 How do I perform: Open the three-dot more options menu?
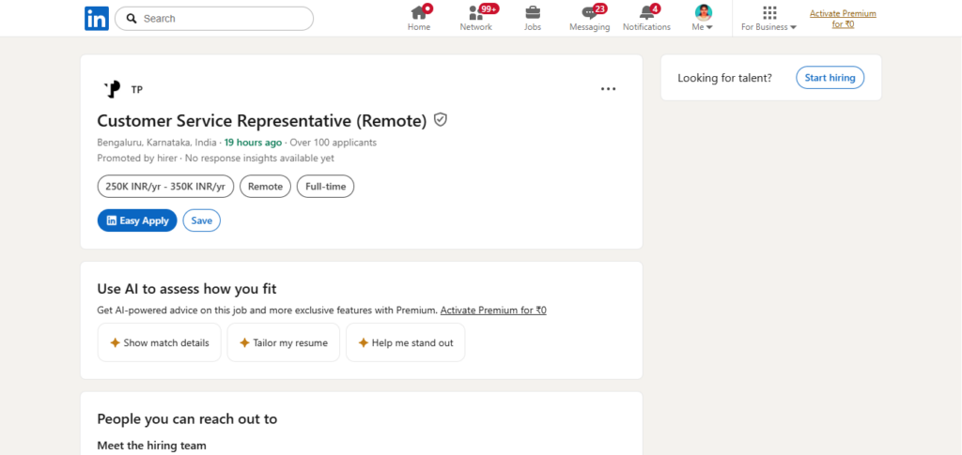point(608,89)
